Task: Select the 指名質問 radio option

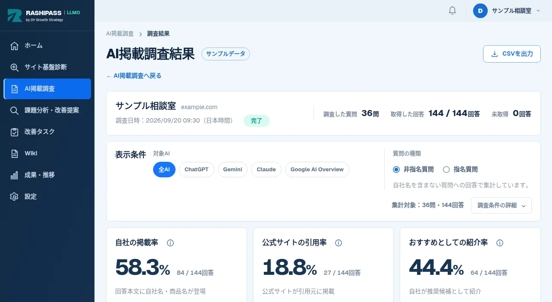Action: [x=446, y=170]
